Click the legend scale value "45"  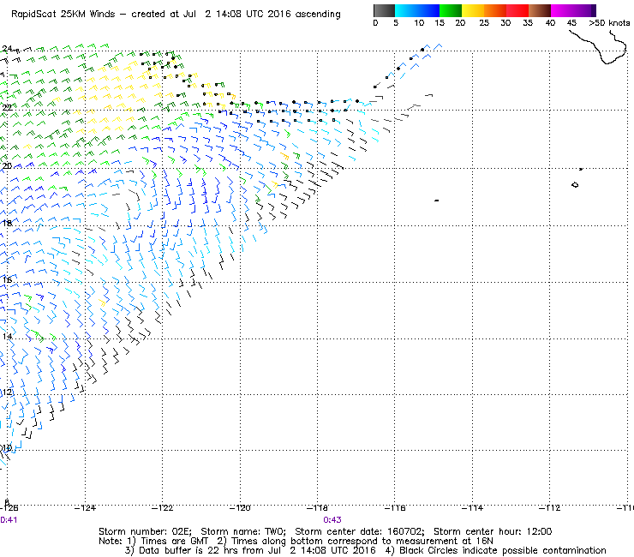(571, 23)
